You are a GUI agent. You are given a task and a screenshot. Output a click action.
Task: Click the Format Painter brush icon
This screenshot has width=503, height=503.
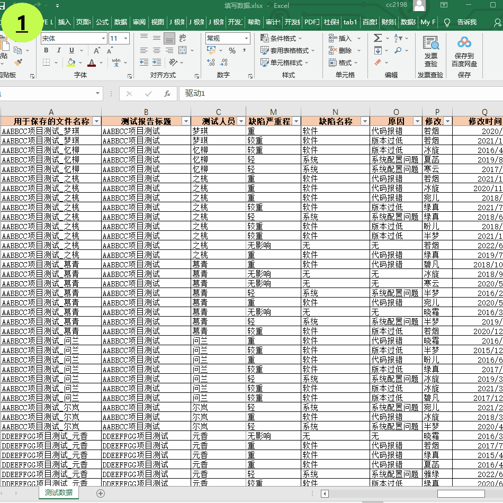coord(18,62)
